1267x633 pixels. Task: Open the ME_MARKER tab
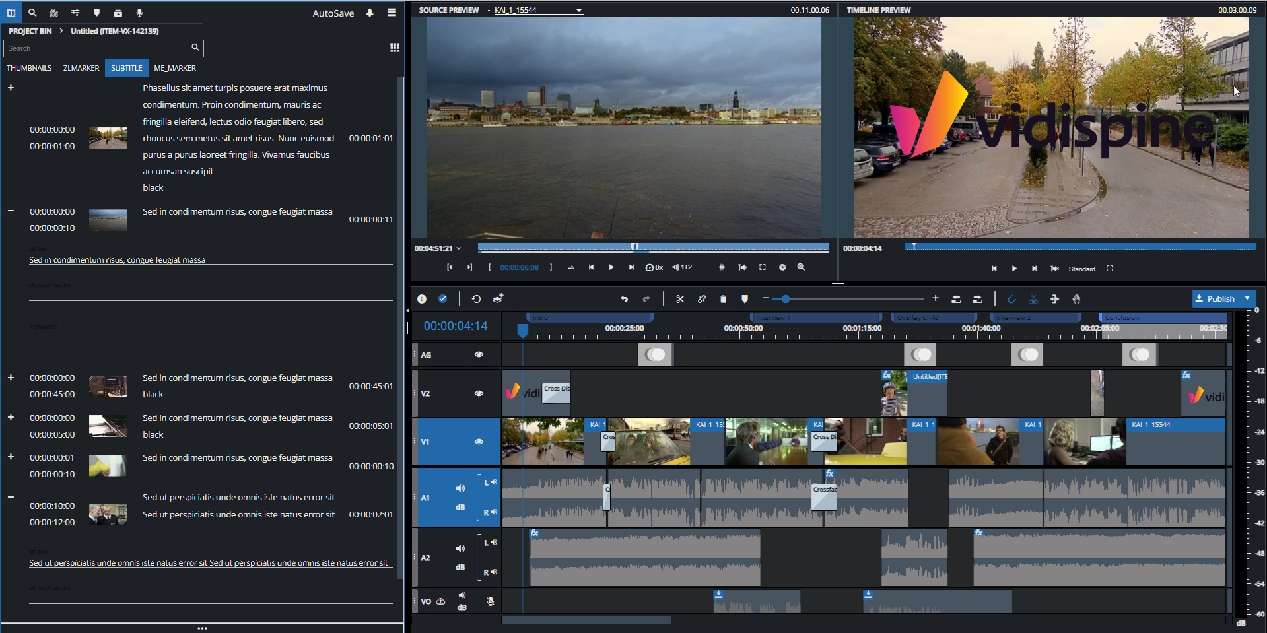click(175, 68)
